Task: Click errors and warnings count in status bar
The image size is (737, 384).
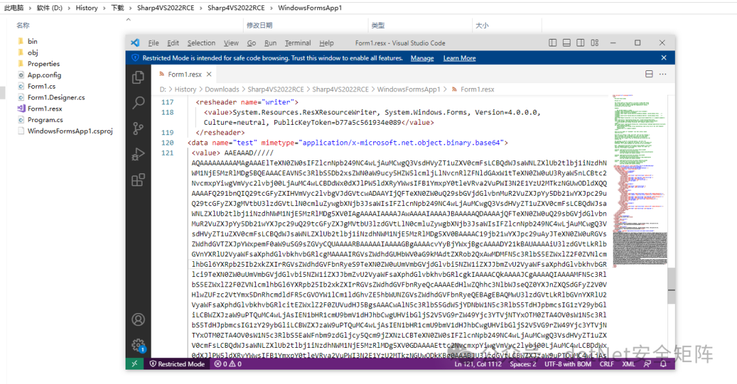Action: (x=228, y=364)
